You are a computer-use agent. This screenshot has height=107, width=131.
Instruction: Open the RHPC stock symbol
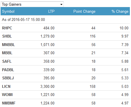[7, 28]
